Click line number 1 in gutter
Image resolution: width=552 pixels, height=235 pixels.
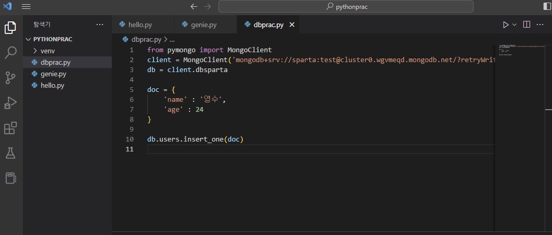(x=131, y=50)
